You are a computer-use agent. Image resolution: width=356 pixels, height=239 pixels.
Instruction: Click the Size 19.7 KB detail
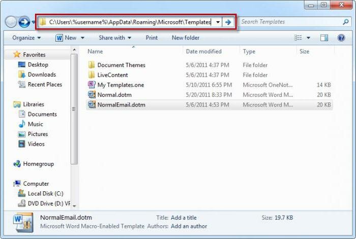[x=277, y=218]
